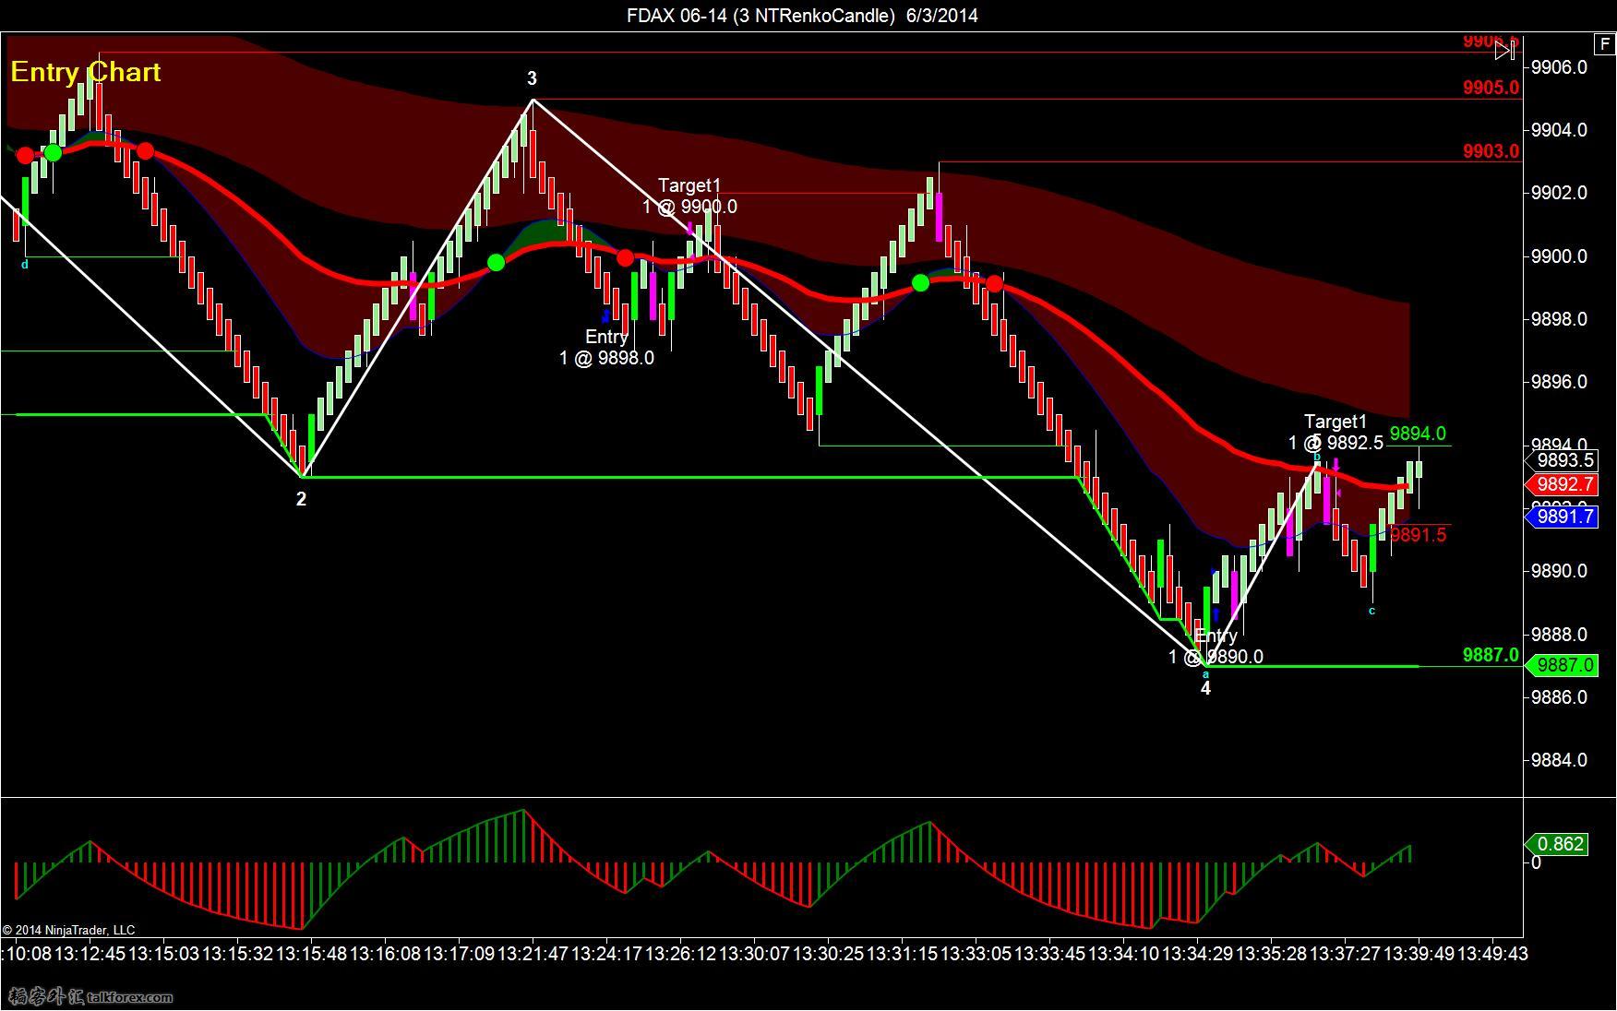Click the 'Entry 1 @ 9898.0' label
This screenshot has height=1011, width=1617.
pyautogui.click(x=606, y=348)
